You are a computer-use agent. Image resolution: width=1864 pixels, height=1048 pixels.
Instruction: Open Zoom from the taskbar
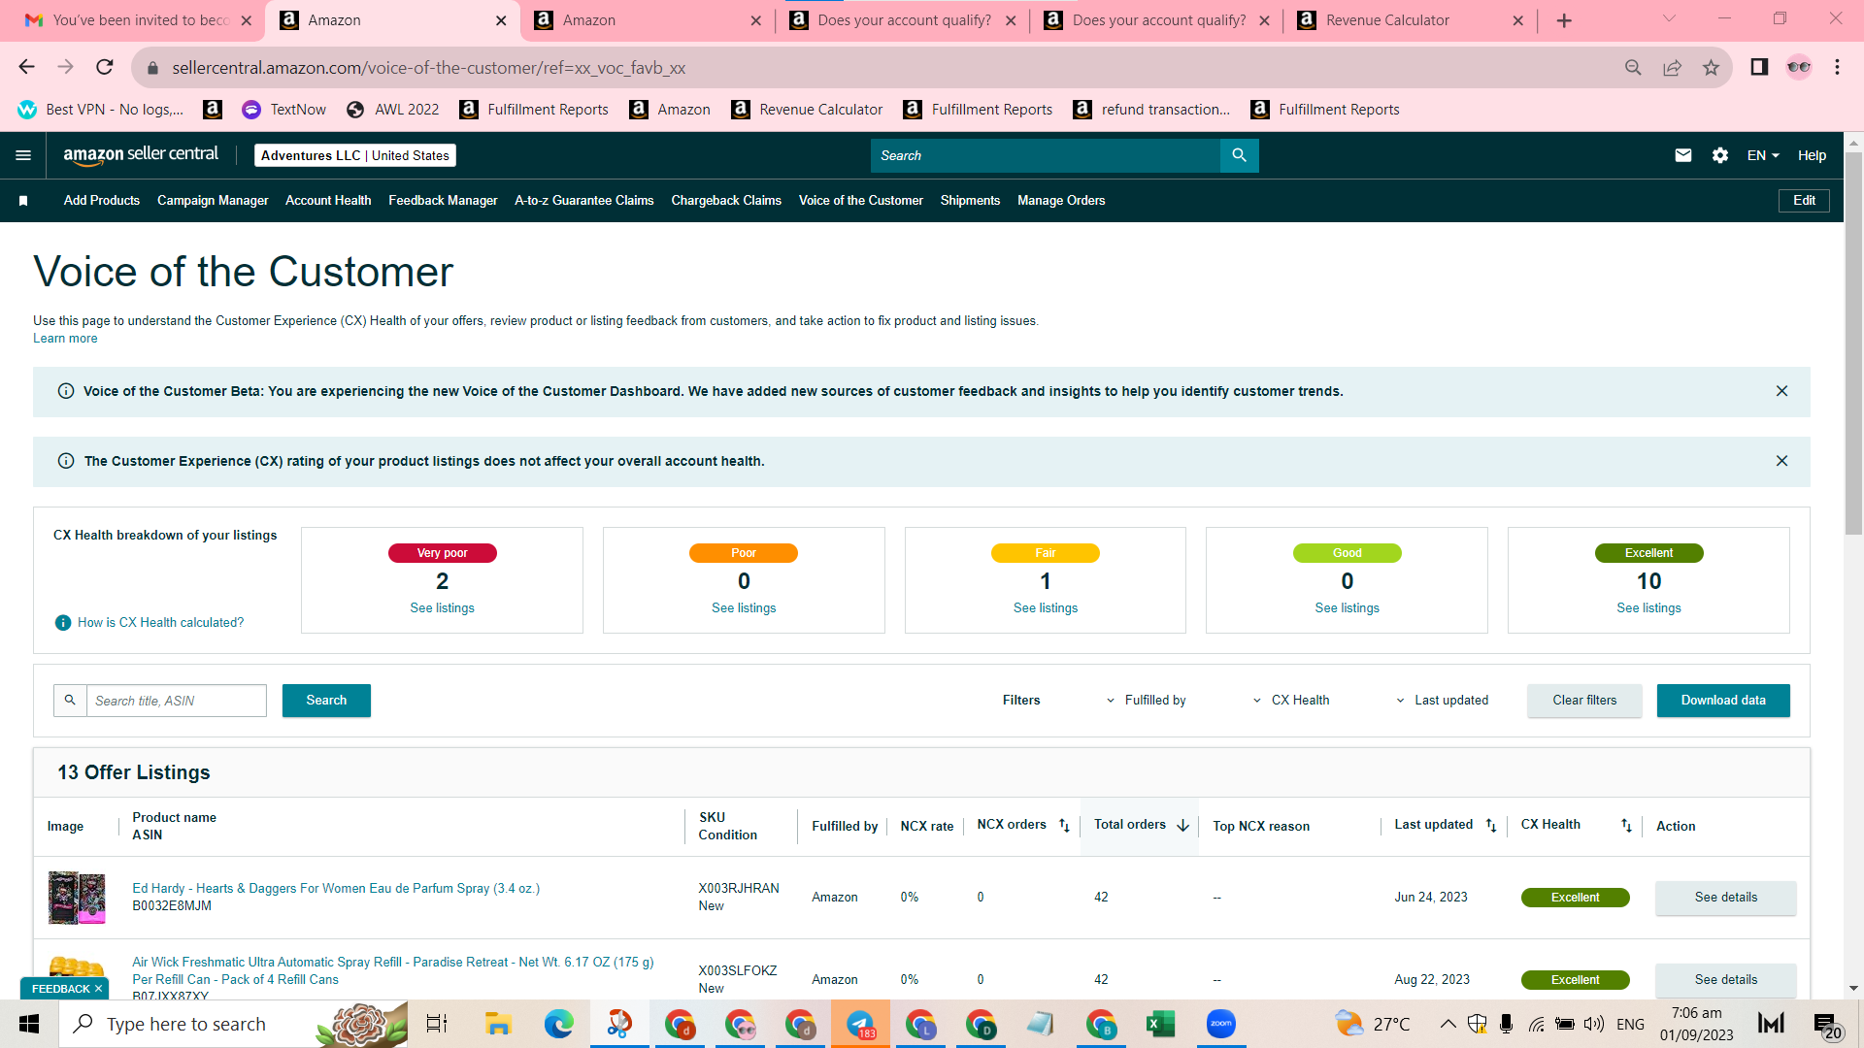click(1220, 1024)
